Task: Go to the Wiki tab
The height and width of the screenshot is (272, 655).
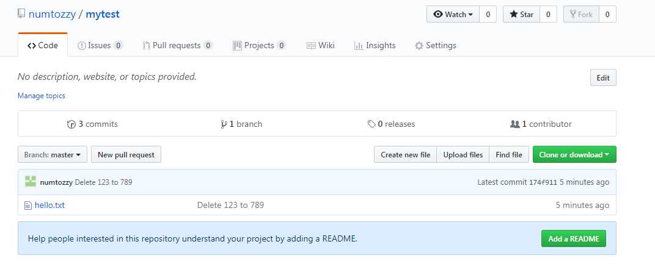Action: (320, 46)
